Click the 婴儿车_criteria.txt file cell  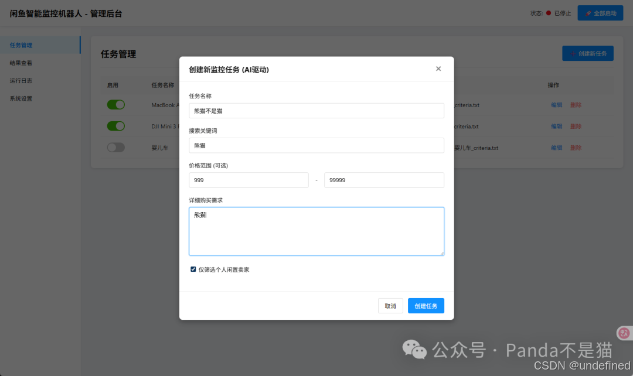pos(476,148)
